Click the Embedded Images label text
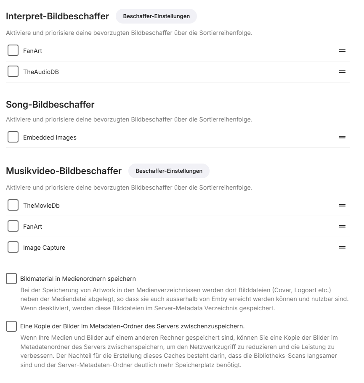The width and height of the screenshot is (364, 383). [x=50, y=137]
